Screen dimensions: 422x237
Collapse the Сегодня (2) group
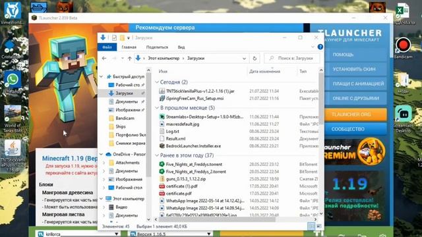point(157,82)
